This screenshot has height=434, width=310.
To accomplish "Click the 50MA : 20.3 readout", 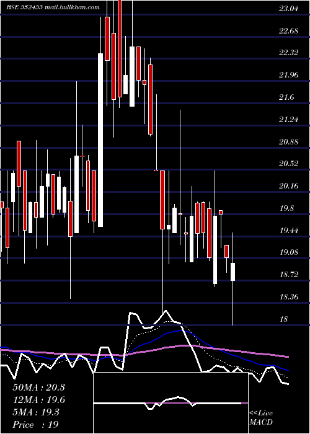I will [38, 387].
